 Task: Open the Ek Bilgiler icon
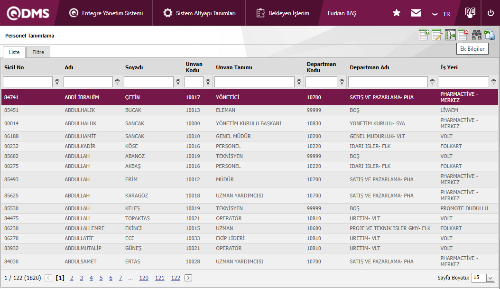[450, 35]
